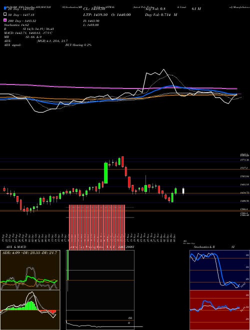Open the ADX indicator sub-chart panel

[x=30, y=270]
